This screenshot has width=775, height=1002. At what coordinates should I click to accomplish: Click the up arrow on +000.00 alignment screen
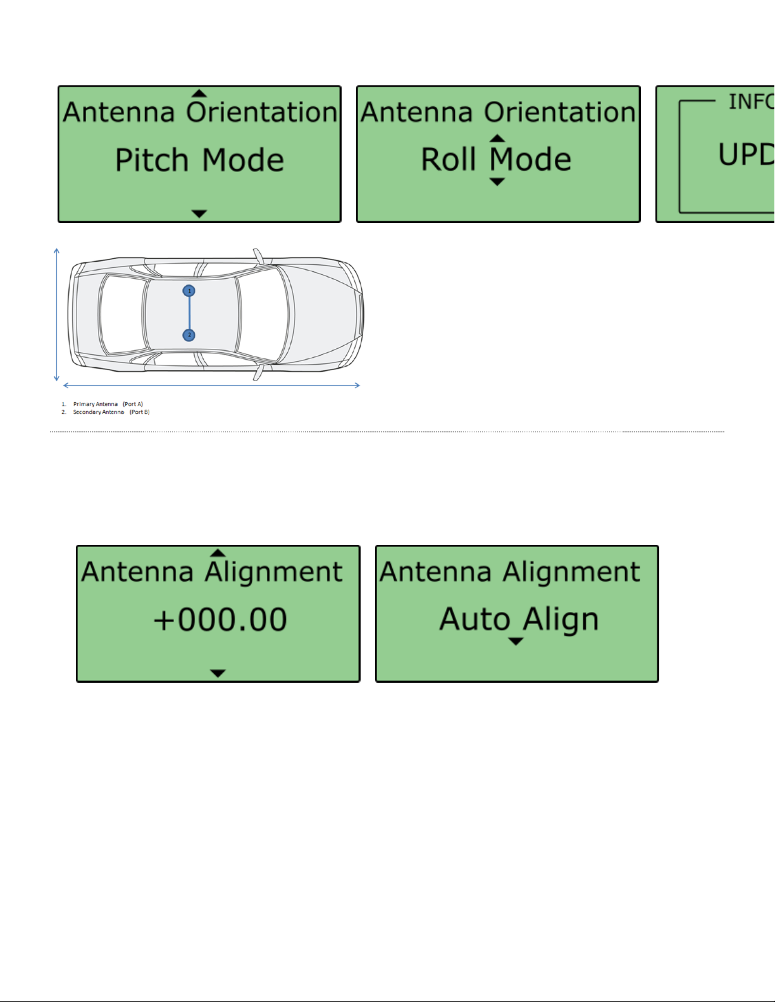[x=218, y=553]
